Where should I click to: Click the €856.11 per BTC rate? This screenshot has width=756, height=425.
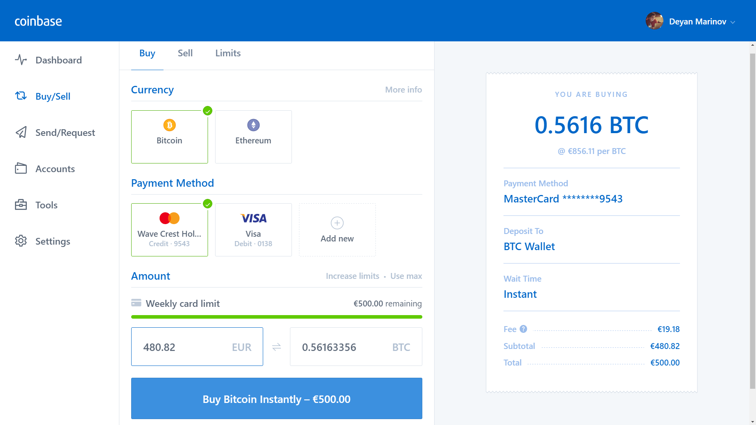[x=592, y=151]
